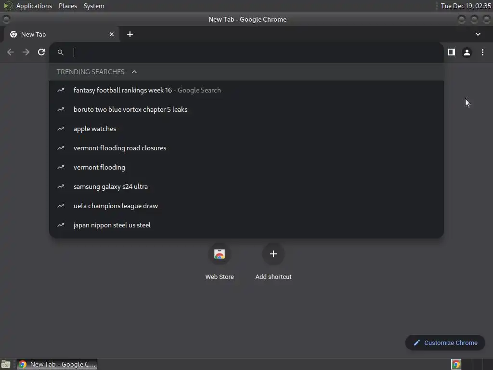This screenshot has height=370, width=493.
Task: Select vermont flooding road closures suggestion
Action: click(x=246, y=148)
